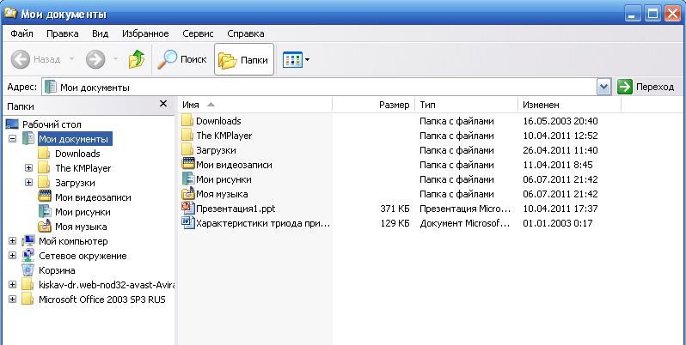The height and width of the screenshot is (345, 686).
Task: Click Мои видеозаписи icon in tree
Action: pyautogui.click(x=45, y=197)
